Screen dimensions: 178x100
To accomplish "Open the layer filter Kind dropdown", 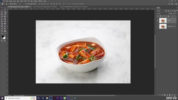I will click(160, 11).
